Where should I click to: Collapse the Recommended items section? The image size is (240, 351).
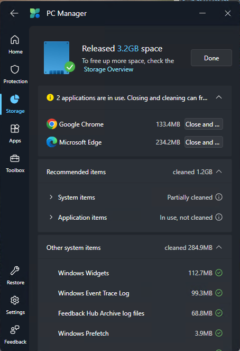click(219, 172)
